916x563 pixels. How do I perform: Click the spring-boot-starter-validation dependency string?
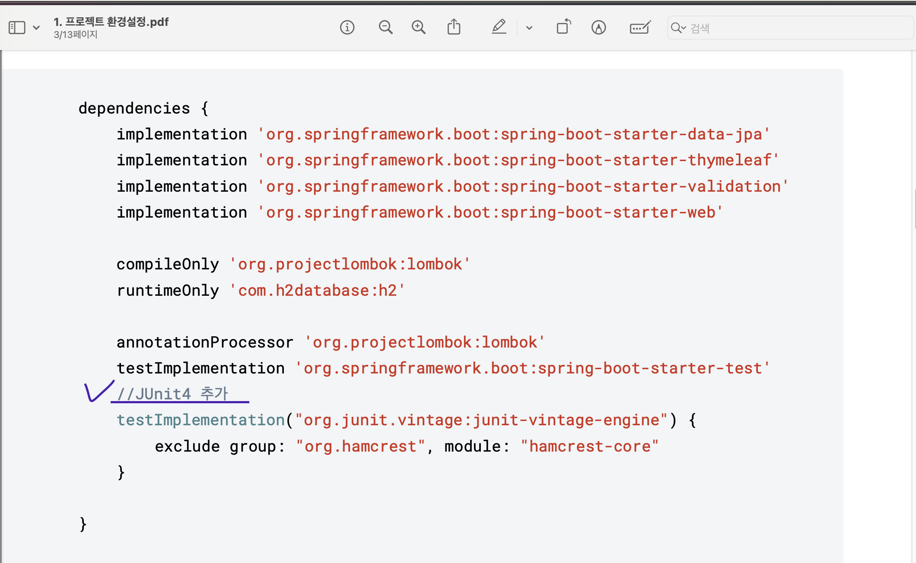(x=523, y=187)
